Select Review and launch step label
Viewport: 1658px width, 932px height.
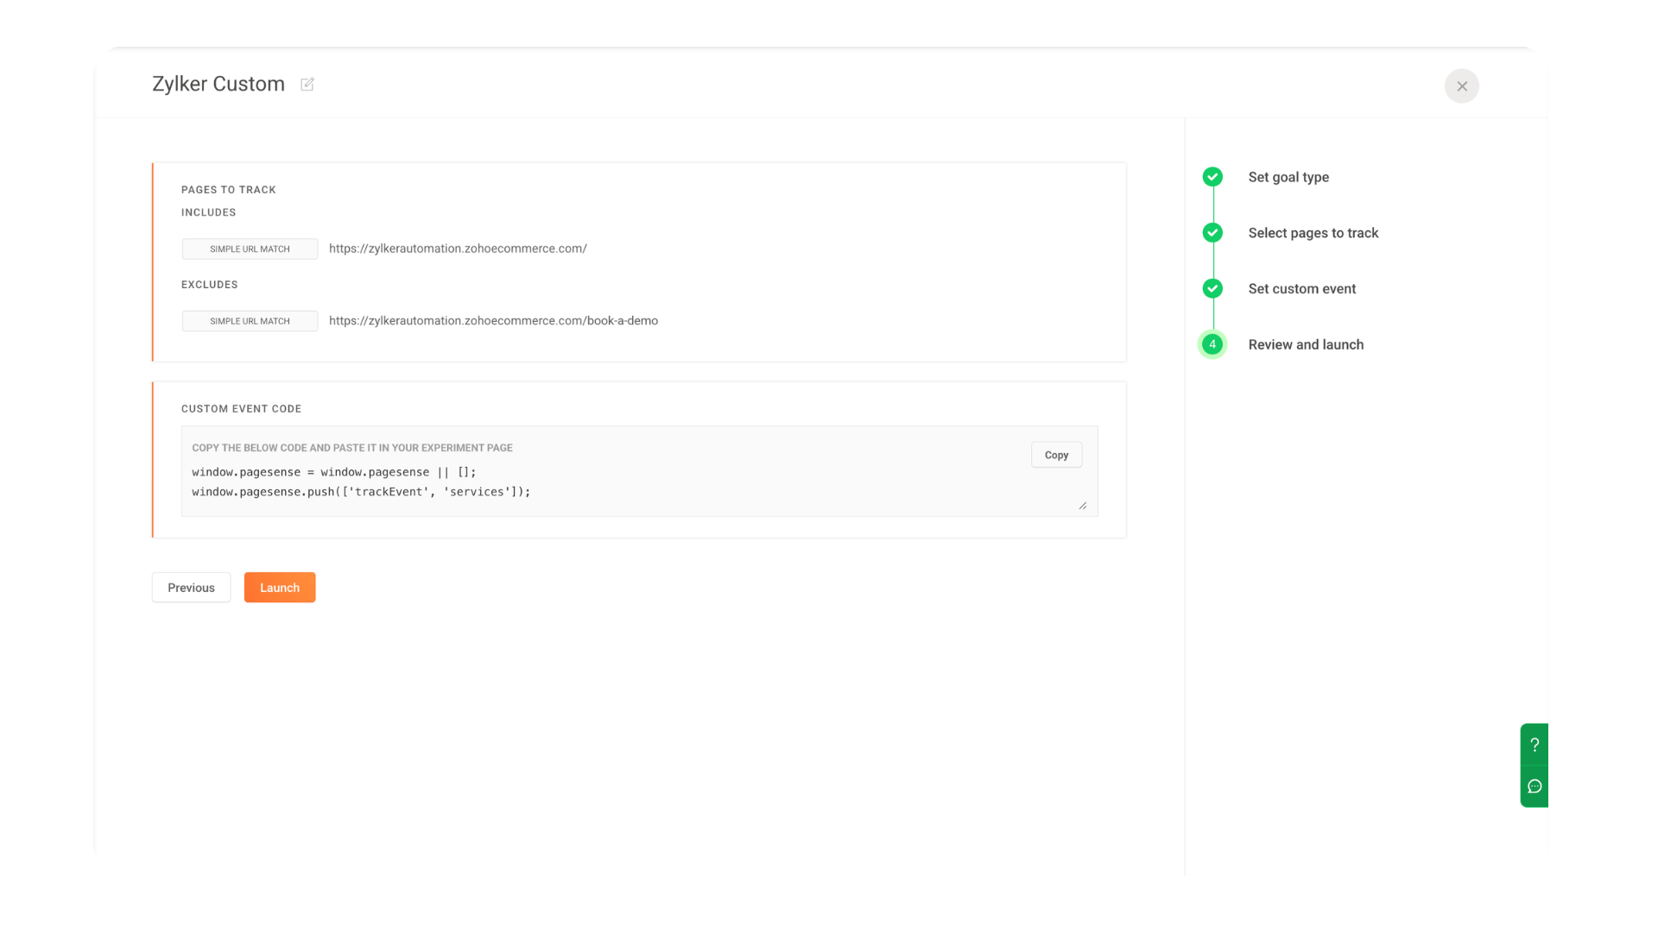[x=1306, y=344]
